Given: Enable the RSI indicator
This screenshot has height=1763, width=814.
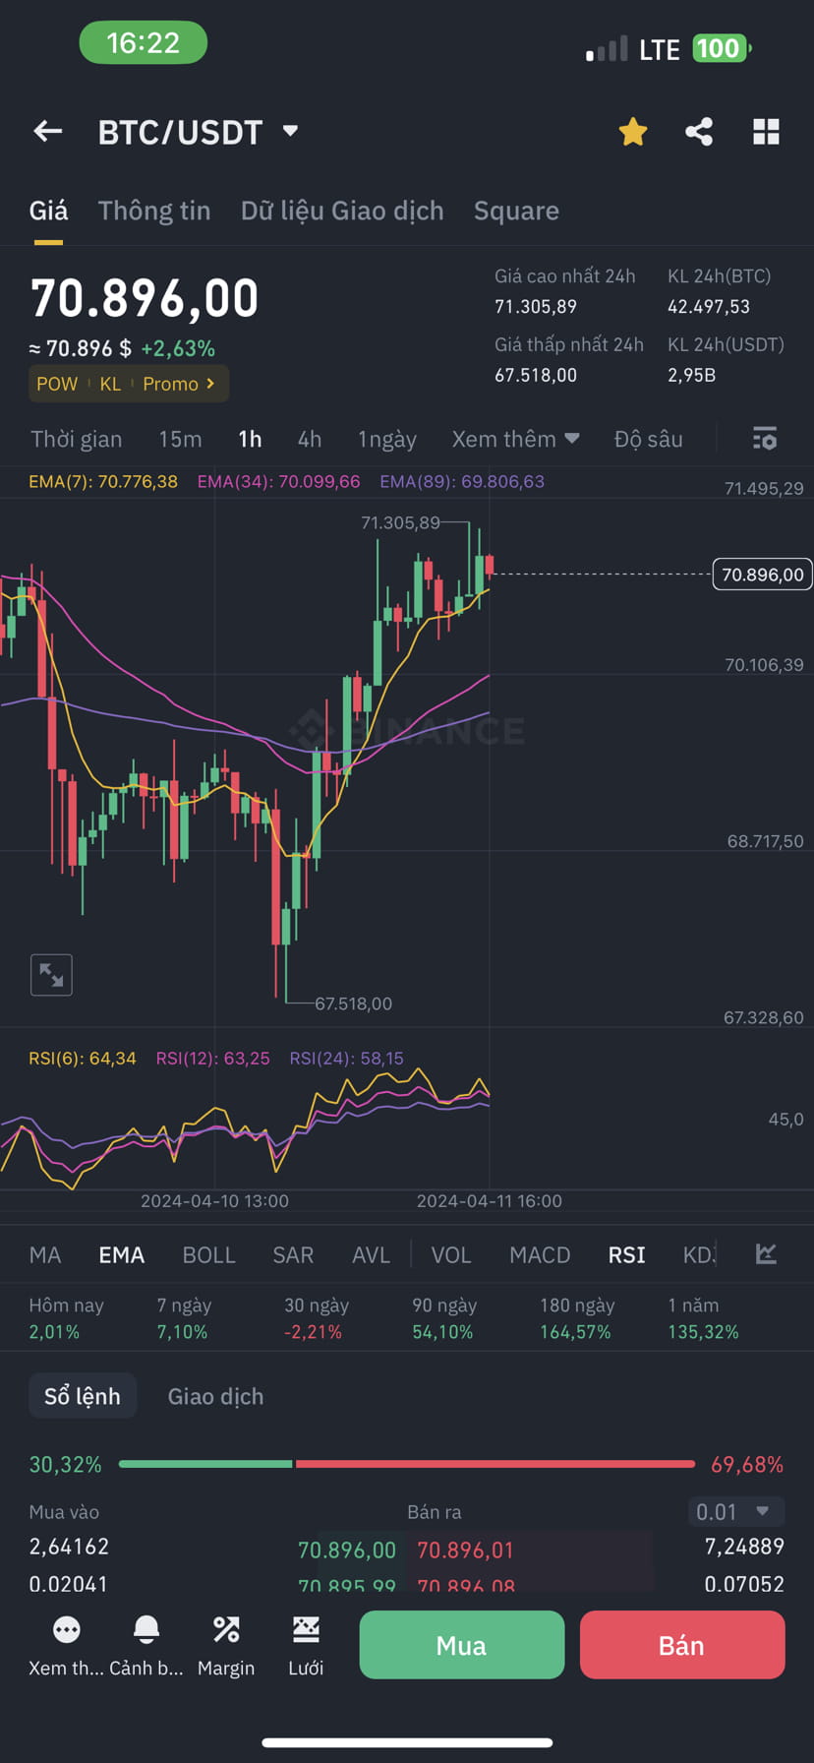Looking at the screenshot, I should pos(625,1254).
